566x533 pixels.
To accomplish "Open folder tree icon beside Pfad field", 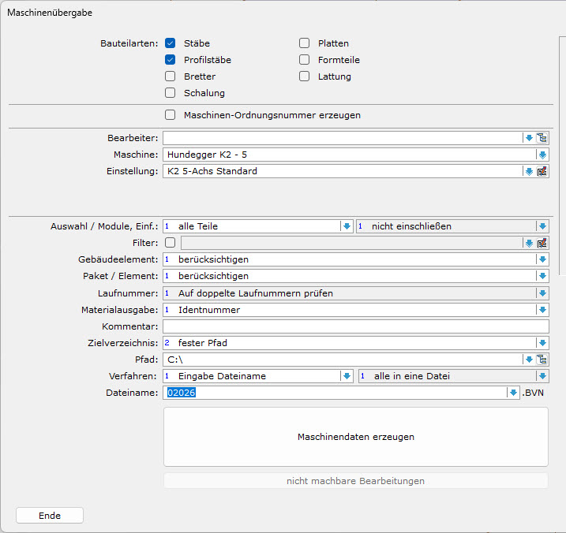I will [x=542, y=360].
